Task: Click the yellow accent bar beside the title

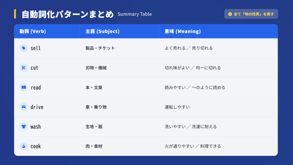Action: 15,14
